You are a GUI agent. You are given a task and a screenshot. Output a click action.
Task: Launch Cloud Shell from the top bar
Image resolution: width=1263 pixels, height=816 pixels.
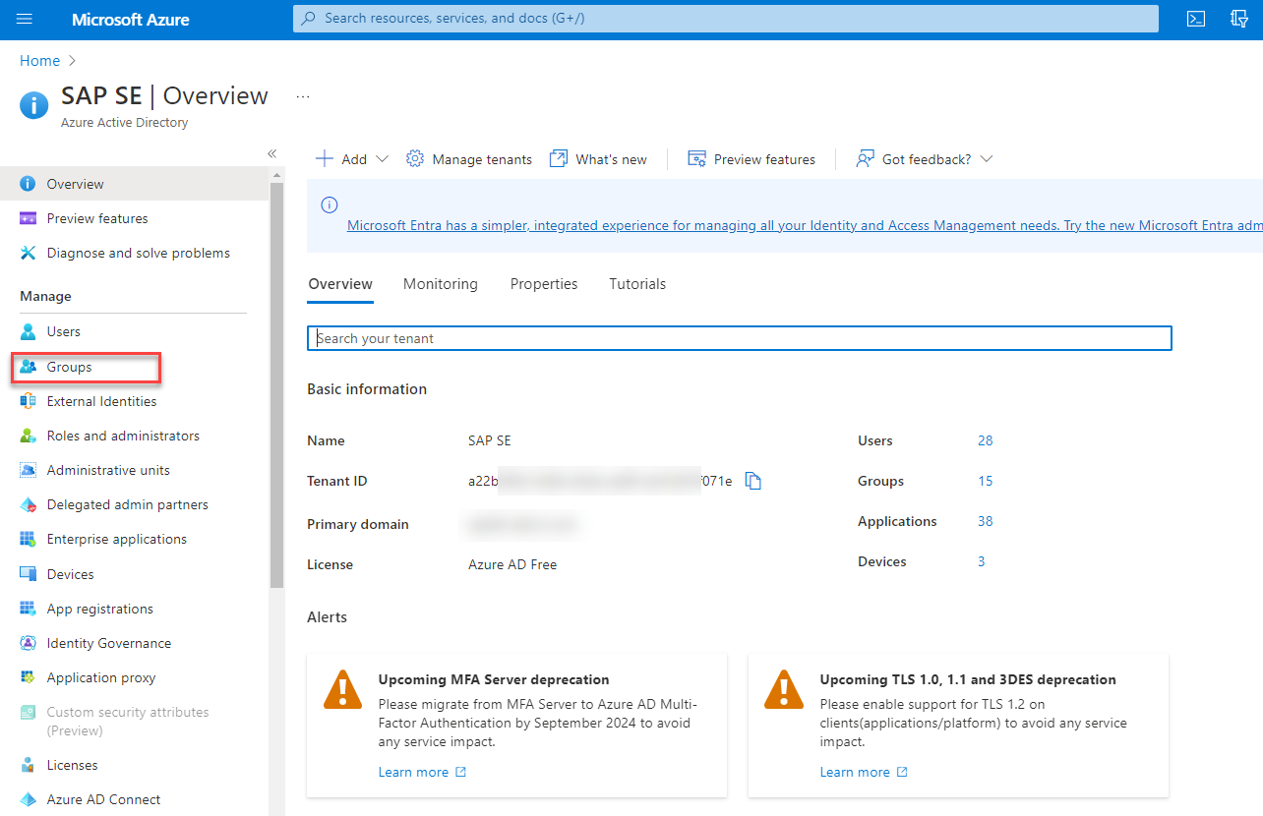point(1196,19)
